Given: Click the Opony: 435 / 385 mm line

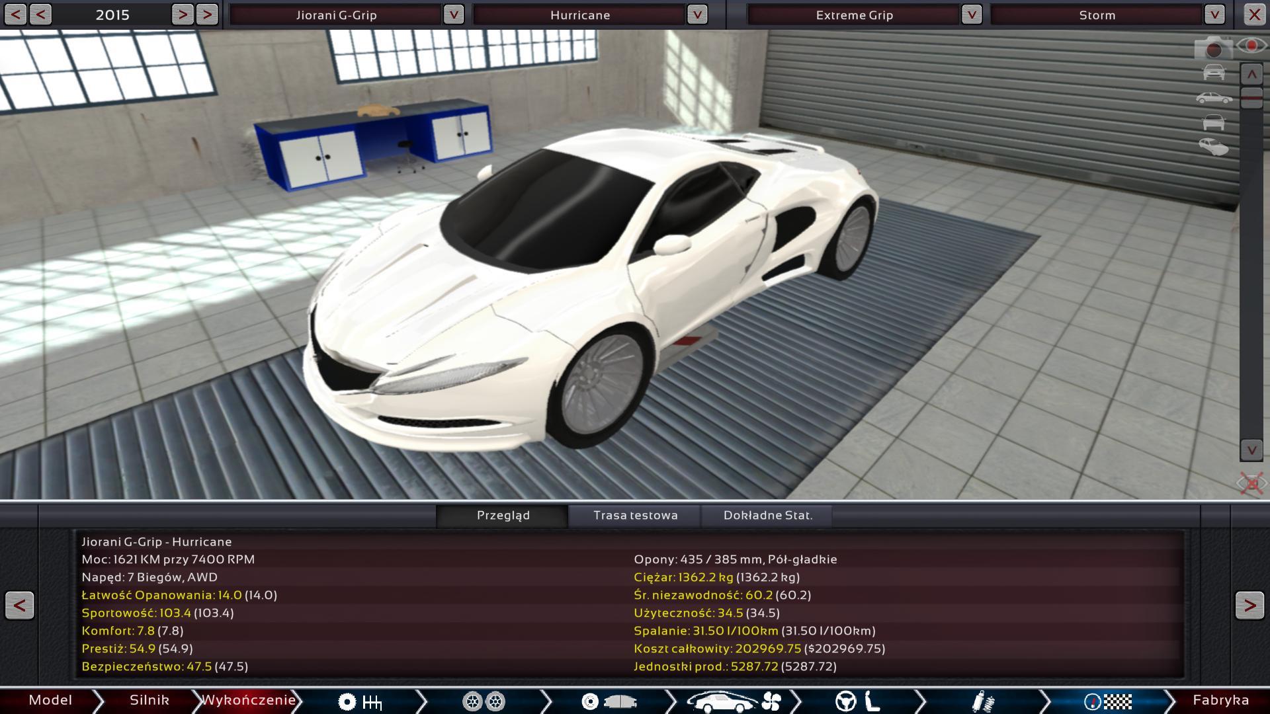Looking at the screenshot, I should [735, 559].
